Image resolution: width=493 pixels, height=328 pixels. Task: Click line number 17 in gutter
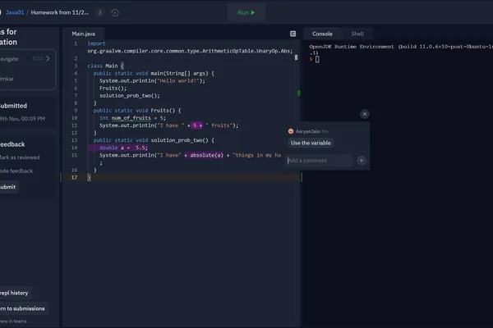[x=74, y=177]
